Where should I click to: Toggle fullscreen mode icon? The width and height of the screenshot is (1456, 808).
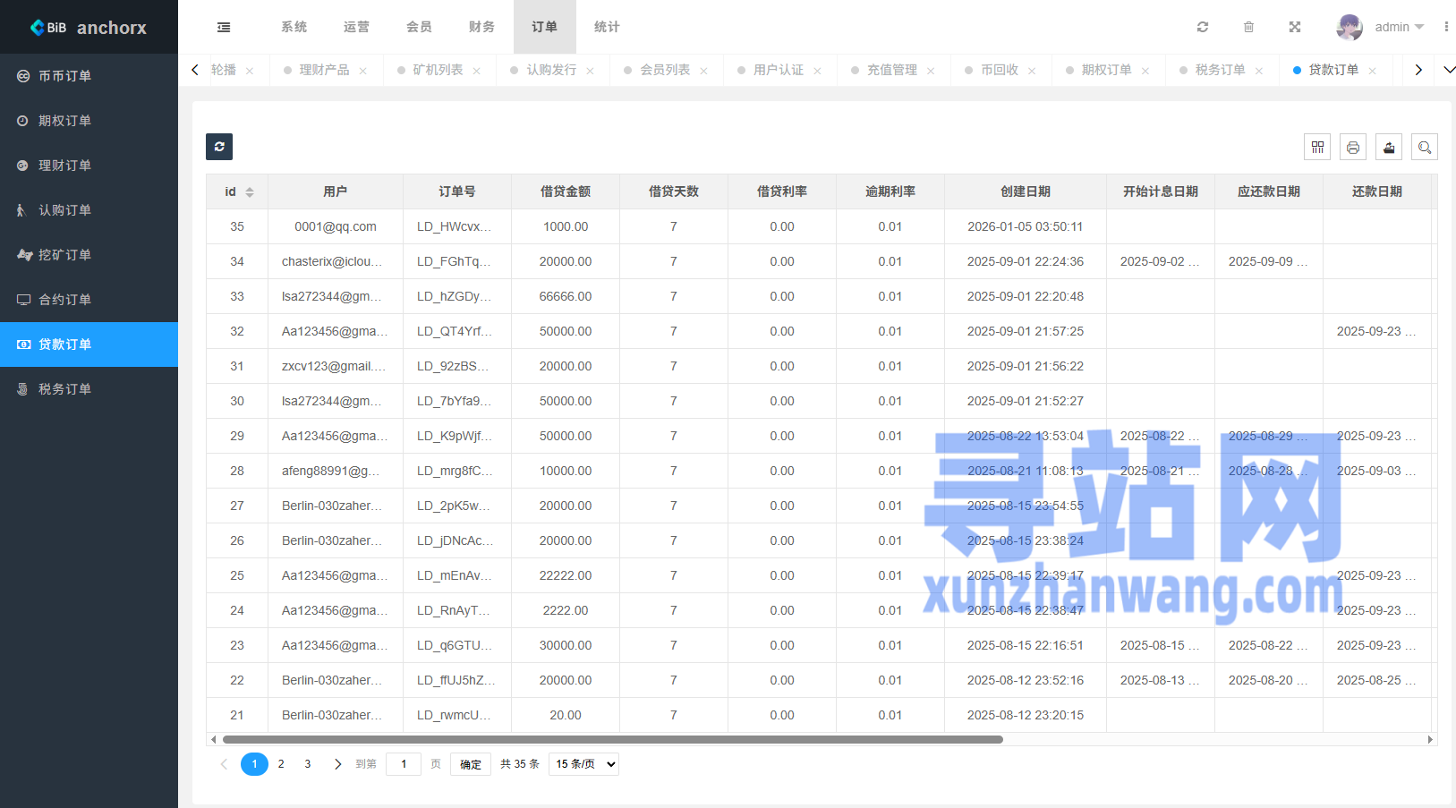[x=1295, y=27]
